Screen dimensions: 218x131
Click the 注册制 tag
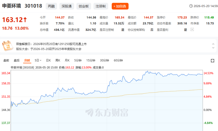tap(101, 6)
